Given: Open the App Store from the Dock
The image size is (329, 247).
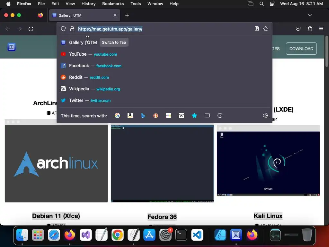Looking at the screenshot, I should pos(149,234).
